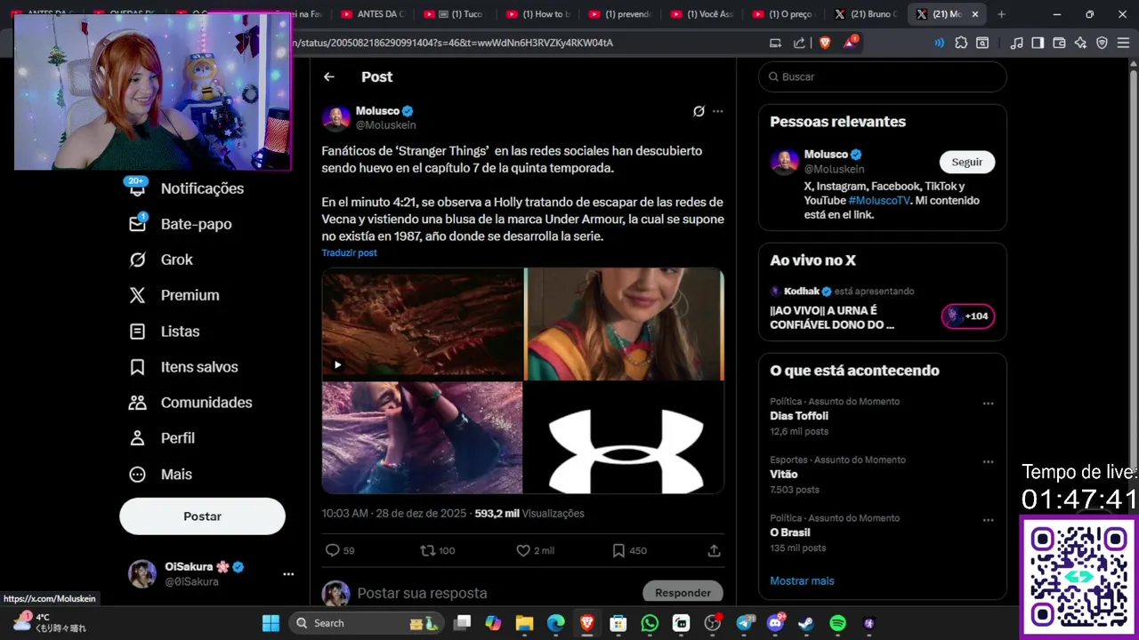1139x640 pixels.
Task: Switch to the (1) How to YouTube tab
Action: point(537,14)
